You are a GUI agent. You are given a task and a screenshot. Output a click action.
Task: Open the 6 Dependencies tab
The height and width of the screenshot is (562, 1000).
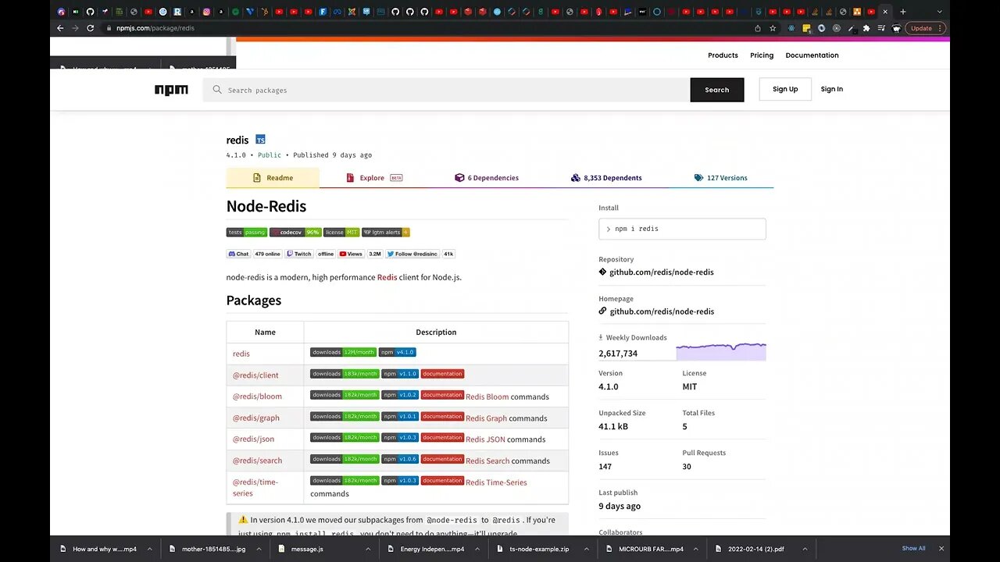coord(487,178)
